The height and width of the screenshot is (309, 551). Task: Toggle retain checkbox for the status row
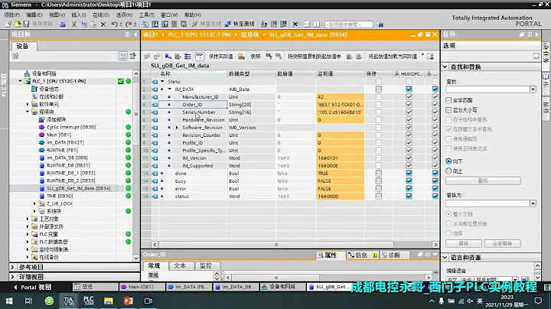point(379,197)
